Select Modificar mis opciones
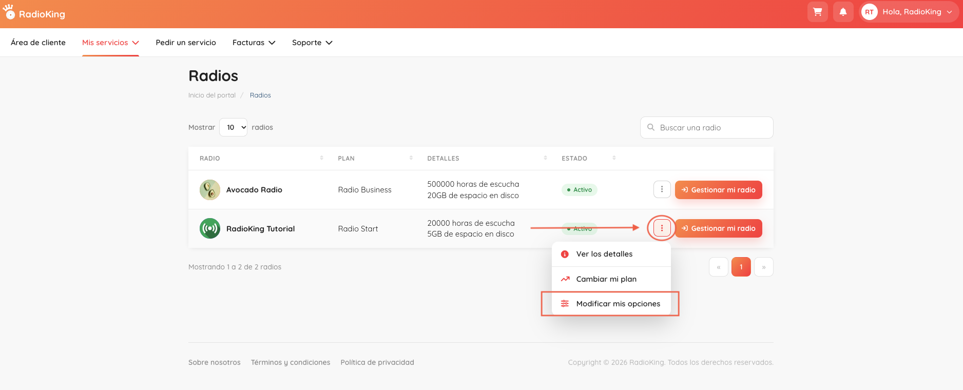Screen dimensions: 963x390 point(611,304)
